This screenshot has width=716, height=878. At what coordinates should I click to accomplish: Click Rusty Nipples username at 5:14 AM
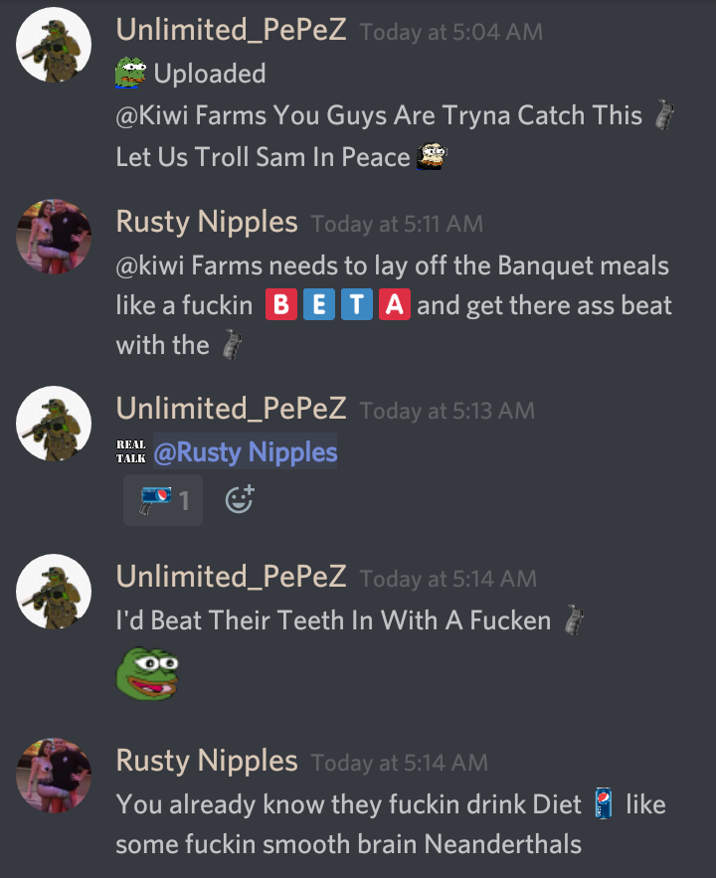pyautogui.click(x=207, y=761)
